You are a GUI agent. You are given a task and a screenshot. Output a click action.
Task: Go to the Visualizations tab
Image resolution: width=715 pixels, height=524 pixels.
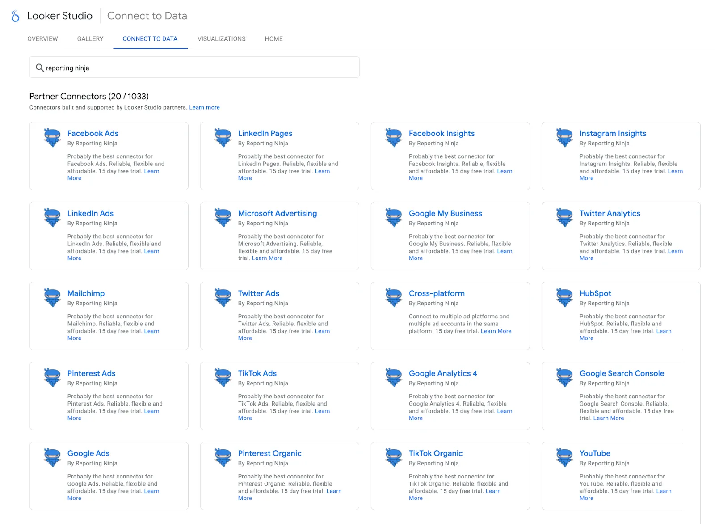(x=222, y=39)
